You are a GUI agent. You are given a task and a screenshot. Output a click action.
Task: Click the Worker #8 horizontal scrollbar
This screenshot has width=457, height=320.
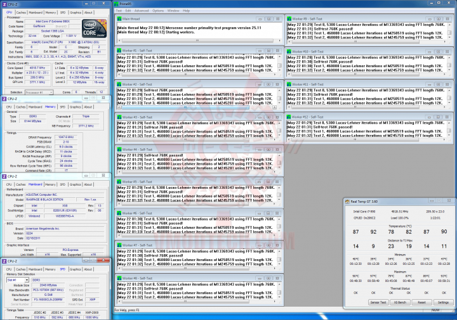coord(198,302)
